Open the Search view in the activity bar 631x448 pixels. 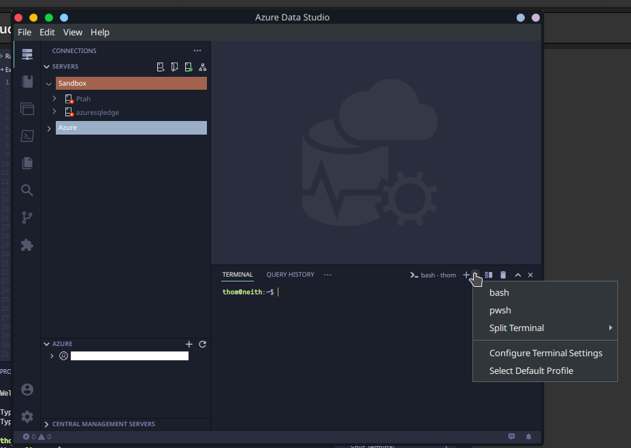[x=27, y=190]
